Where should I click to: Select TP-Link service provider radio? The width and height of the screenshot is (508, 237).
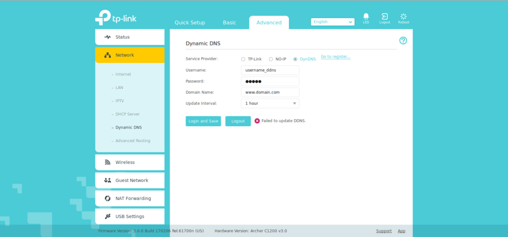[x=243, y=59]
